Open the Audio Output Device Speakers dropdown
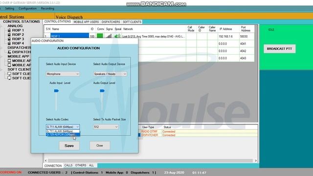This screenshot has width=313, height=176. [110, 74]
